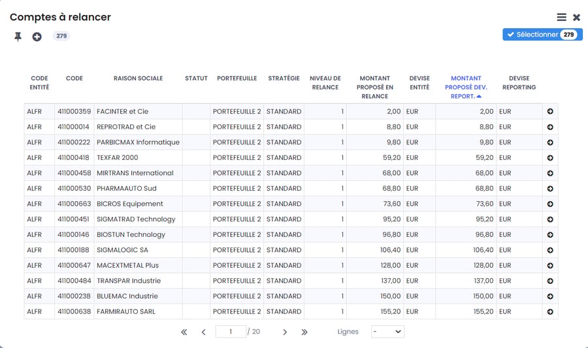Sort by Portefeuille column header
Viewport: 588px width, 348px height.
[237, 78]
